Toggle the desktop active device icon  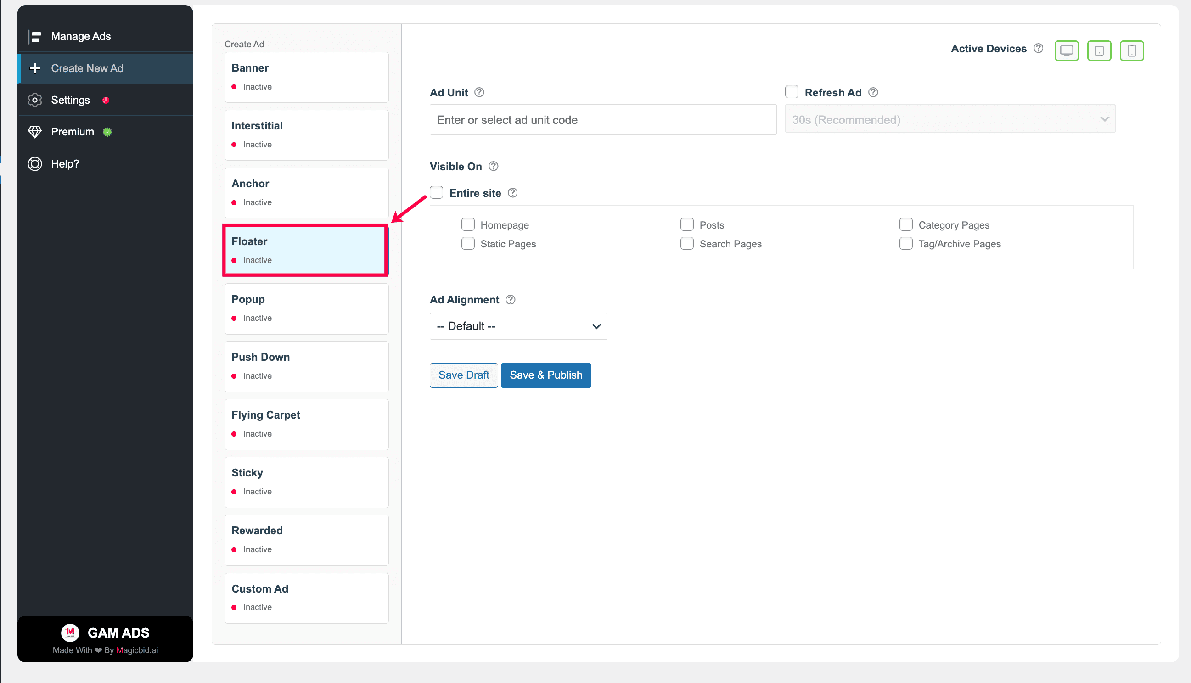(x=1066, y=50)
